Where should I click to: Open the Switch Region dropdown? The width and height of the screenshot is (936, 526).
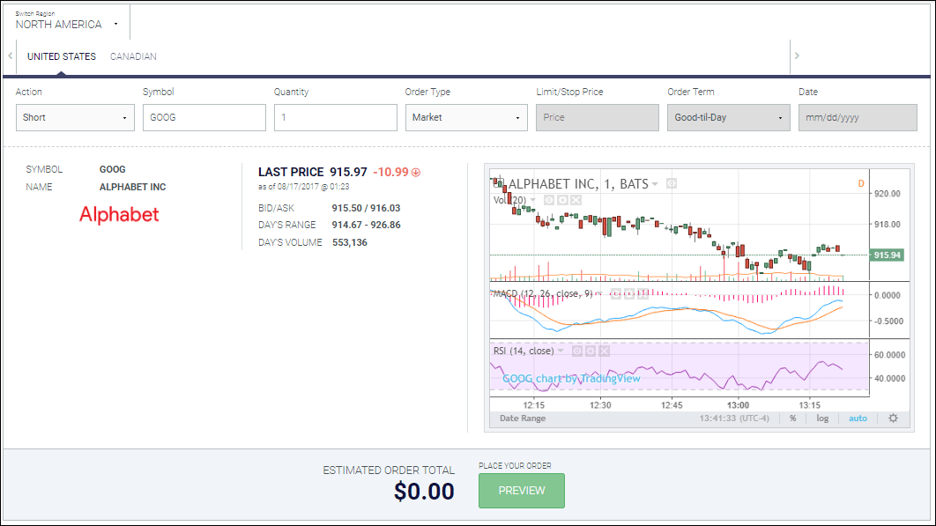pyautogui.click(x=66, y=20)
